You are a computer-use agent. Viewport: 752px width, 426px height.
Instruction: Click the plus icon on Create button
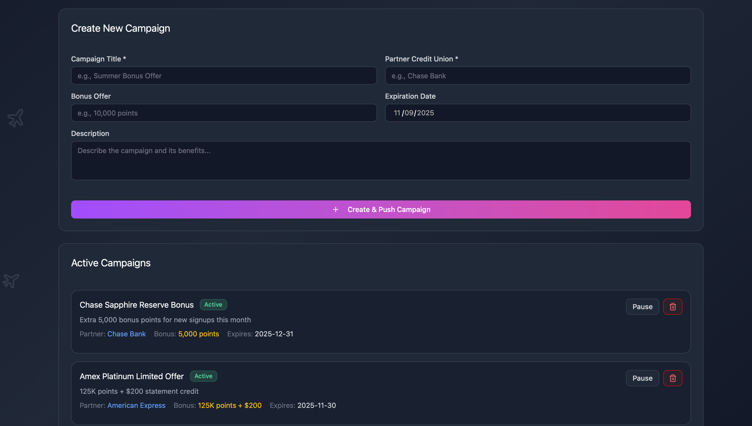(336, 209)
